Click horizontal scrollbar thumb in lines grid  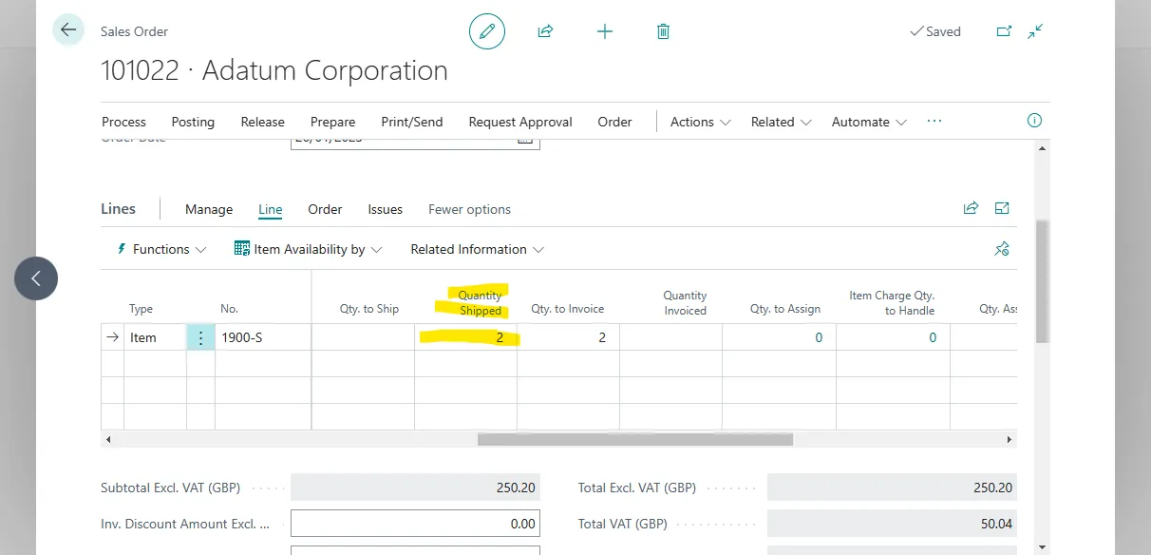tap(634, 439)
